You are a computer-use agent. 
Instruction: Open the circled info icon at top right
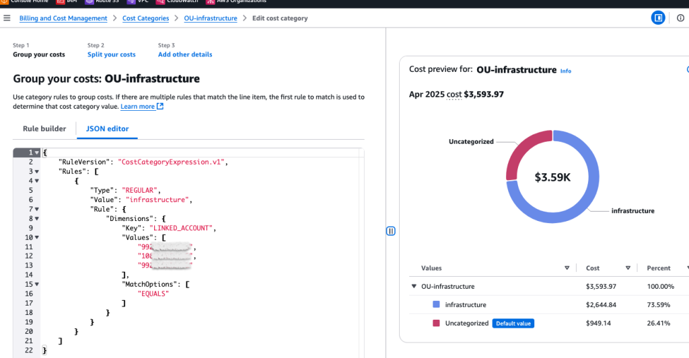coord(680,18)
